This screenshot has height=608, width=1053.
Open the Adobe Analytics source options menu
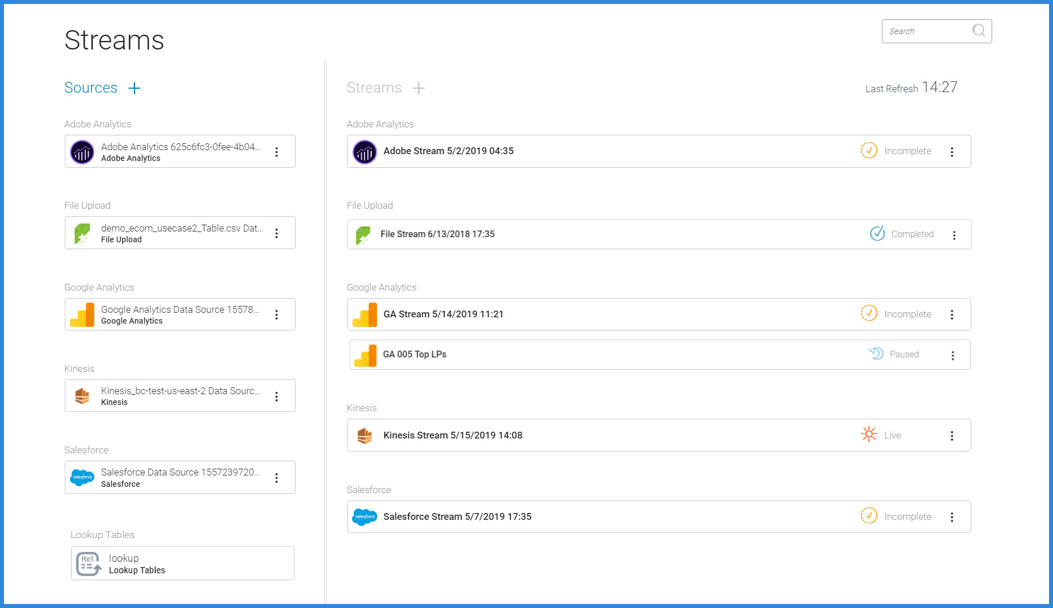coord(276,152)
